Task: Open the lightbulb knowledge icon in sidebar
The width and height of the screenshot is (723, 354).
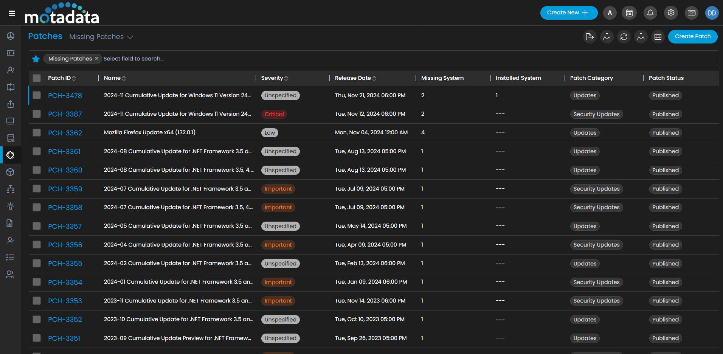Action: pyautogui.click(x=11, y=206)
